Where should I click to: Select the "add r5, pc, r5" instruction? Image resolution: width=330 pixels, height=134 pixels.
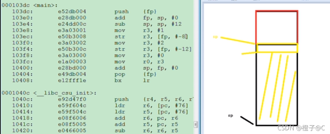[146, 124]
